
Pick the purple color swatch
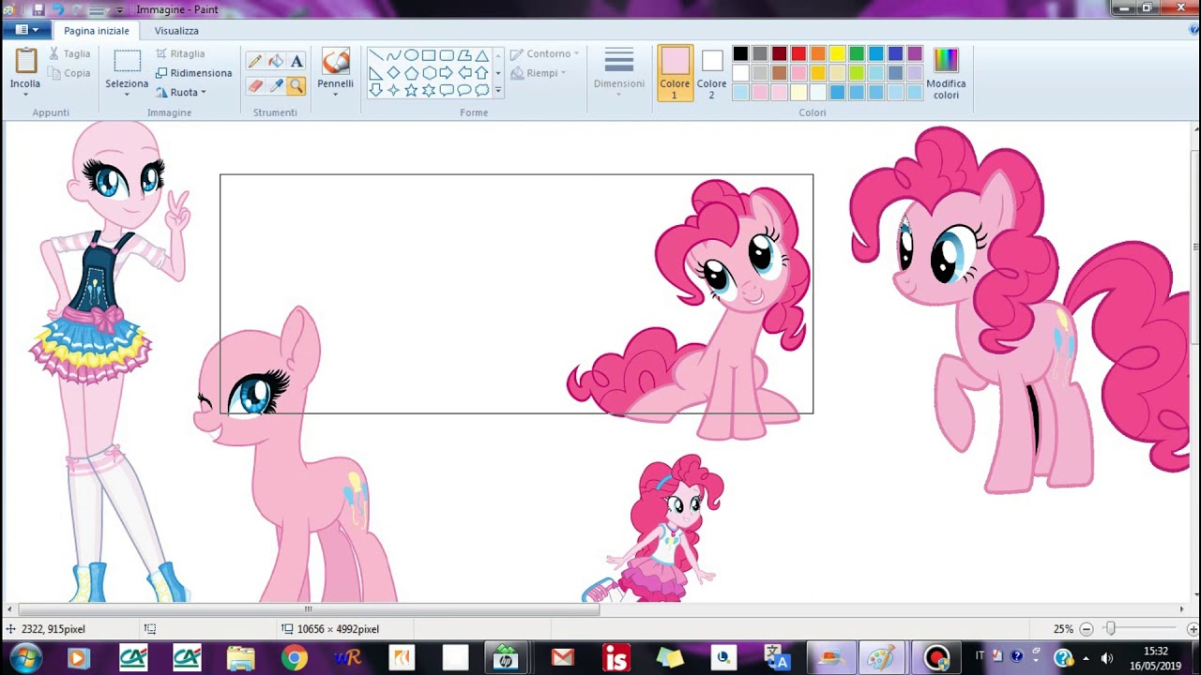pyautogui.click(x=915, y=54)
